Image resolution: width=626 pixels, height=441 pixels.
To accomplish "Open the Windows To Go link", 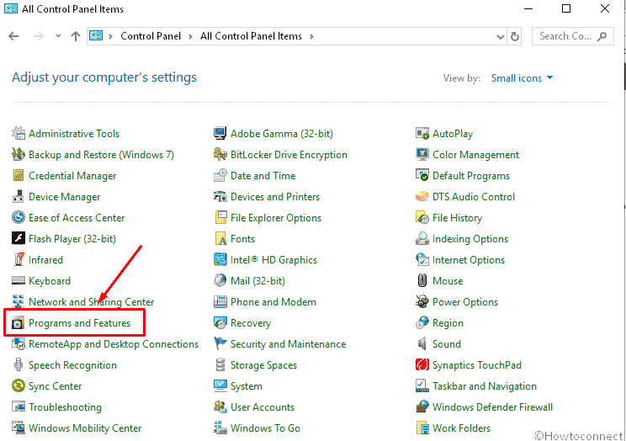I will coord(265,428).
